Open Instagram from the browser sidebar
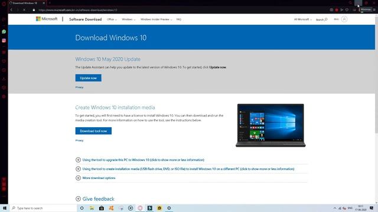378x212 pixels. coord(4,41)
